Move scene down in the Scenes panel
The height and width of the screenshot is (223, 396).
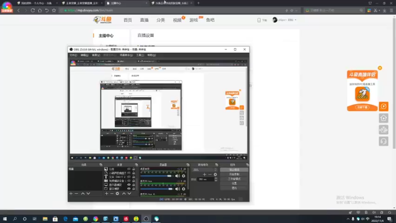coord(88,193)
